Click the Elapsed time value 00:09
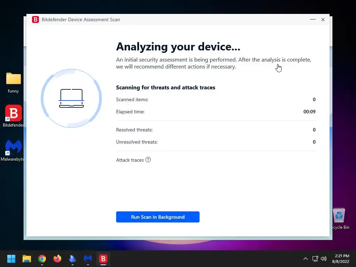Viewport: 356px width, 267px height. [309, 112]
